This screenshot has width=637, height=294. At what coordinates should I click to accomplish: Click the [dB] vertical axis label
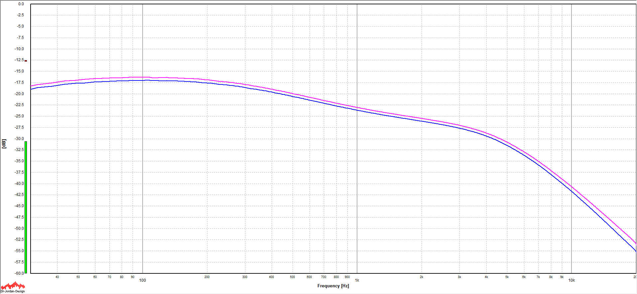pos(4,144)
